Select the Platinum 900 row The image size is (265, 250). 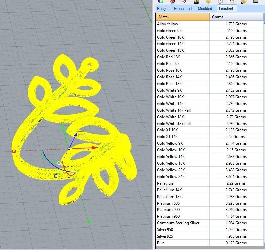click(x=209, y=210)
